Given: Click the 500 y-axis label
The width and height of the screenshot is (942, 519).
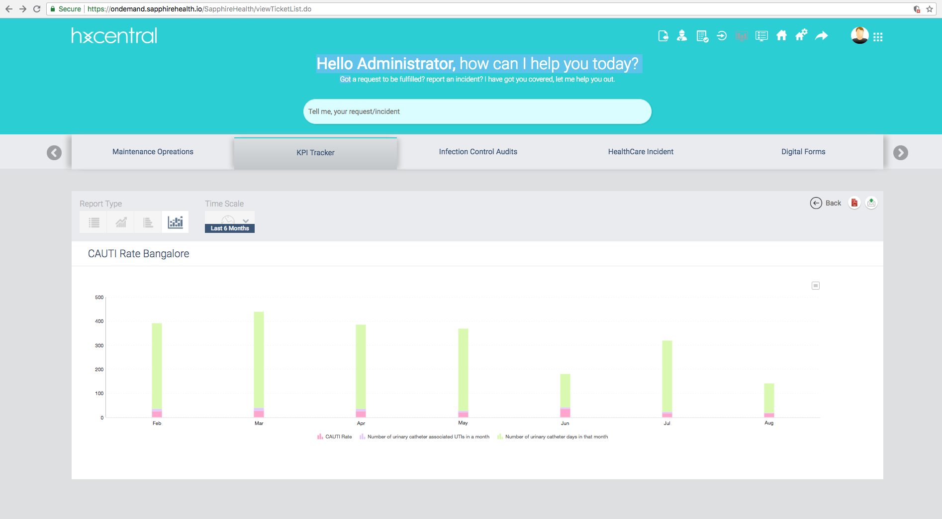Looking at the screenshot, I should (x=99, y=297).
